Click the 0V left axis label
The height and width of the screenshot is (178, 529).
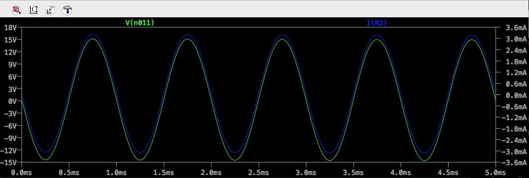13,101
